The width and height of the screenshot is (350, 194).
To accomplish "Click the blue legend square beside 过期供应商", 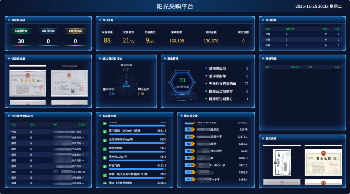I will coord(206,68).
